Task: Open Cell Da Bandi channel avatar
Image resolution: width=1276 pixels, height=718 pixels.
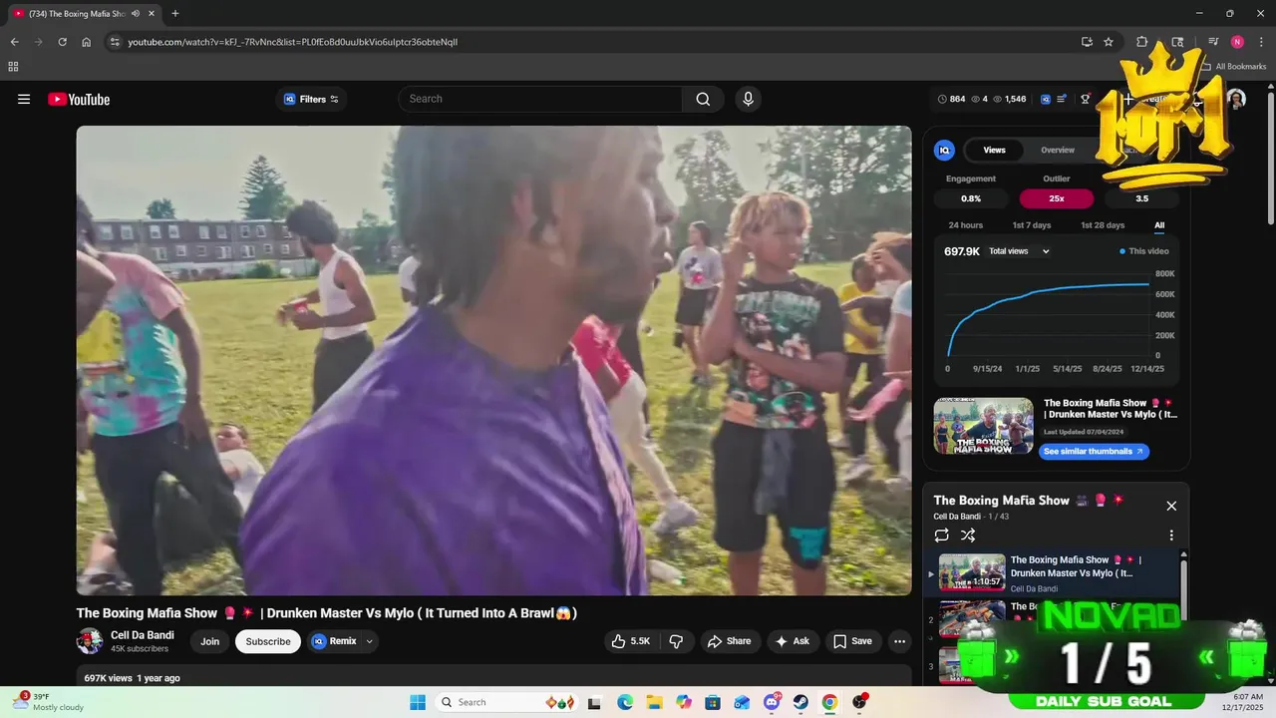Action: (x=90, y=641)
